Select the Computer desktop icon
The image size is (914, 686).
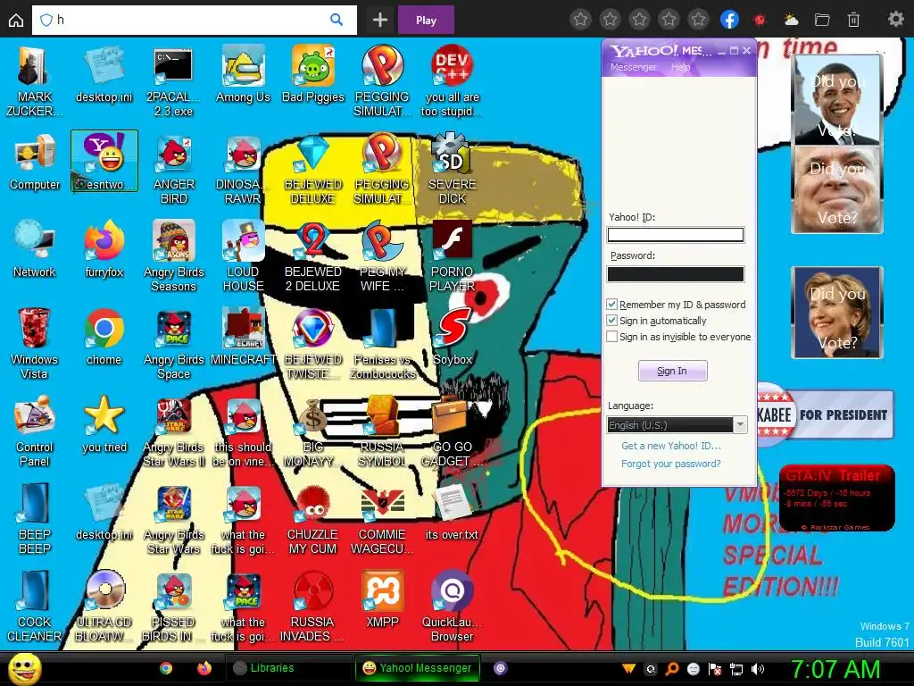click(35, 163)
